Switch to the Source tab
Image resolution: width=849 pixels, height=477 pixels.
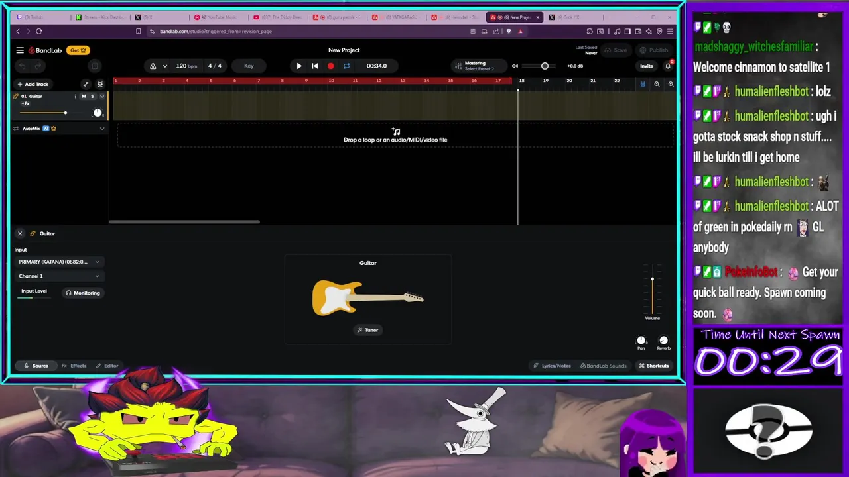[36, 366]
